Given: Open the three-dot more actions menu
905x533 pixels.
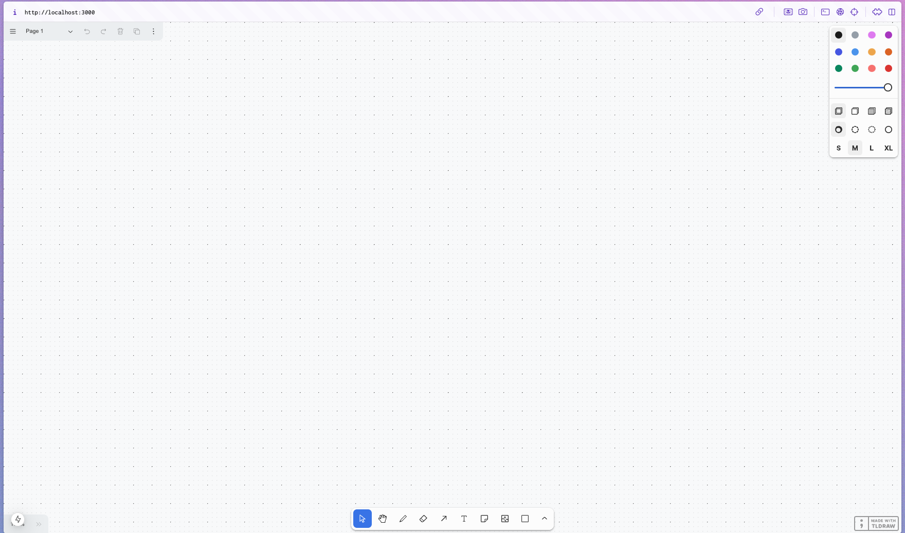Looking at the screenshot, I should [153, 31].
